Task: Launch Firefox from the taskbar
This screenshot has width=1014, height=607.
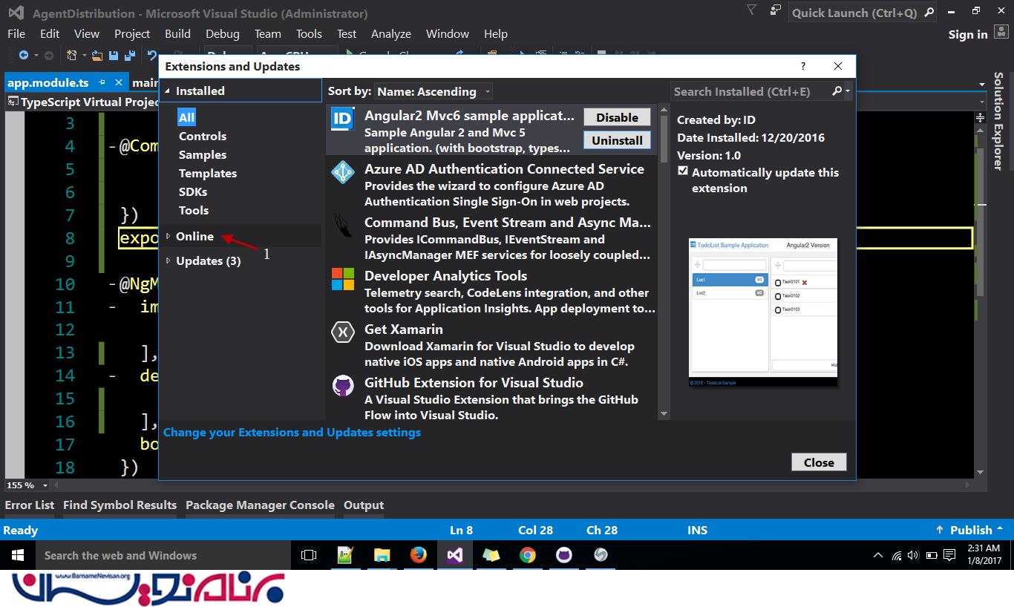Action: click(x=418, y=555)
